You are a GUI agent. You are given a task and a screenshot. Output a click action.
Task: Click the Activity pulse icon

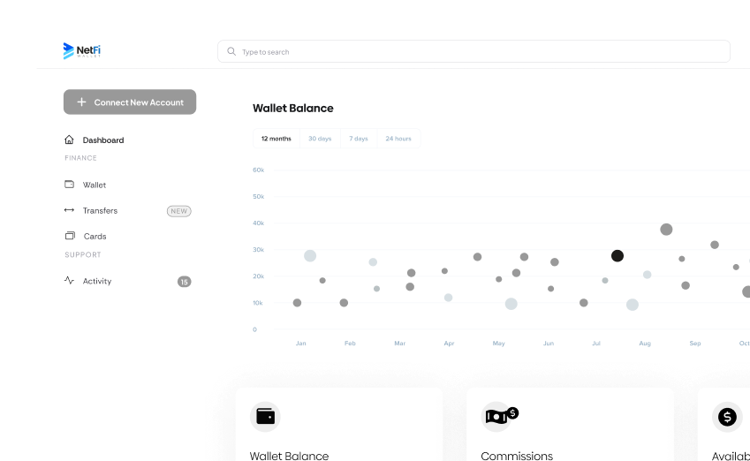[x=70, y=280]
